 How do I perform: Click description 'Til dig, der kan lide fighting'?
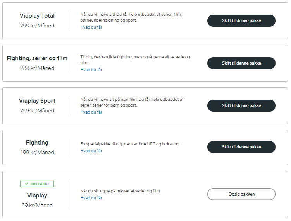click(135, 60)
